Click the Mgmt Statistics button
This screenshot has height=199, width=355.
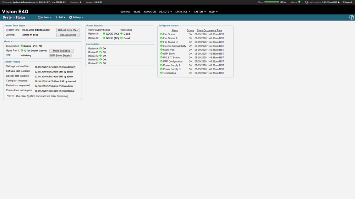click(61, 51)
